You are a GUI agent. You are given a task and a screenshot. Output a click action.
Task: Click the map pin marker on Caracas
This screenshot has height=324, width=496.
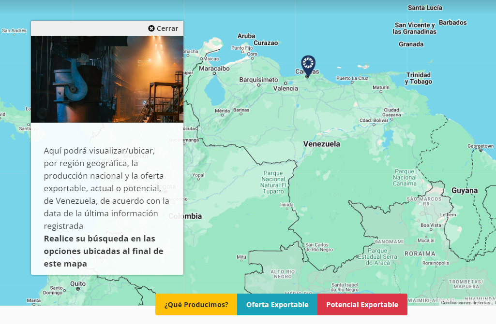pos(308,66)
